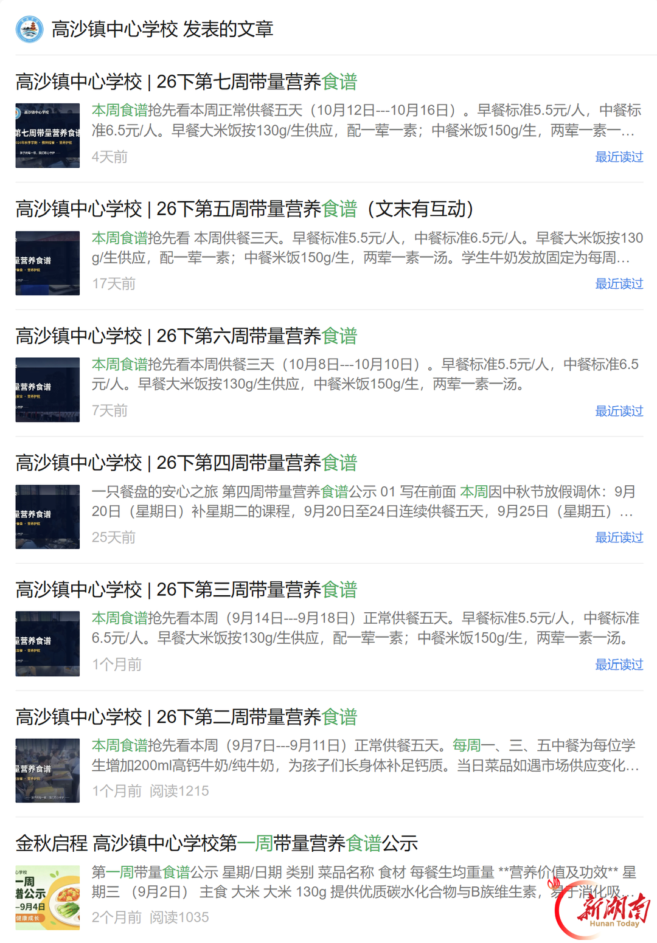Click 最近读过 on the 第四周 article
Image resolution: width=657 pixels, height=943 pixels.
coord(619,537)
